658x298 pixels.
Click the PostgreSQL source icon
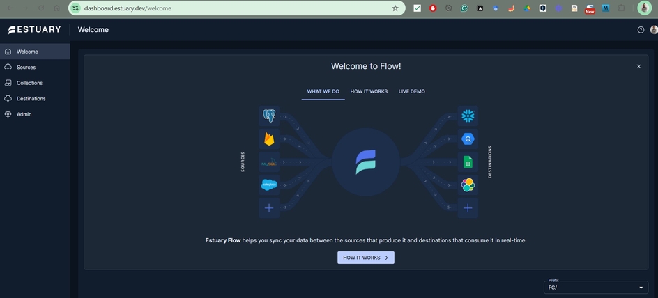(269, 116)
